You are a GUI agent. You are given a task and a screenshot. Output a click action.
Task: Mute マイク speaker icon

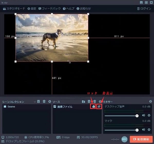point(143,130)
